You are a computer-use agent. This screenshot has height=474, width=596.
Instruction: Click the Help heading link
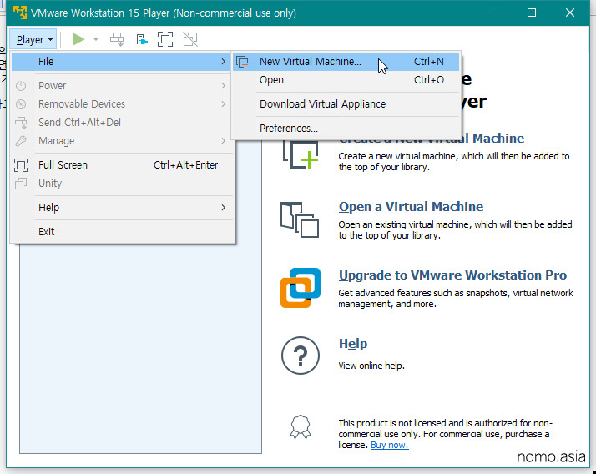353,344
